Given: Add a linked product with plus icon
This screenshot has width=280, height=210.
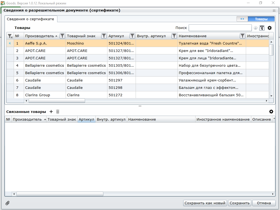Looking at the screenshot, I should pos(51,112).
